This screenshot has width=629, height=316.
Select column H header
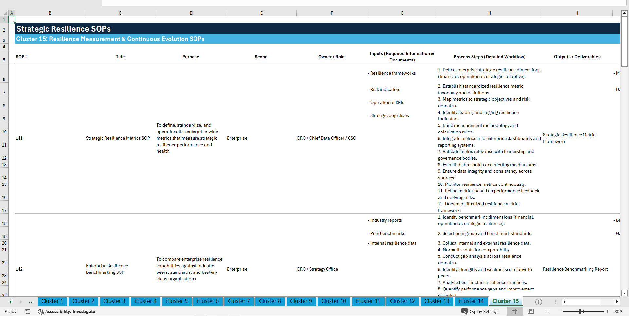pyautogui.click(x=490, y=13)
